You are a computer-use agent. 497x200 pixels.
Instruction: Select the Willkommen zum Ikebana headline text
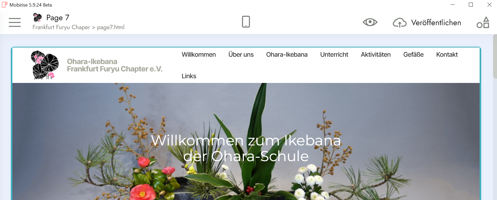pyautogui.click(x=246, y=148)
